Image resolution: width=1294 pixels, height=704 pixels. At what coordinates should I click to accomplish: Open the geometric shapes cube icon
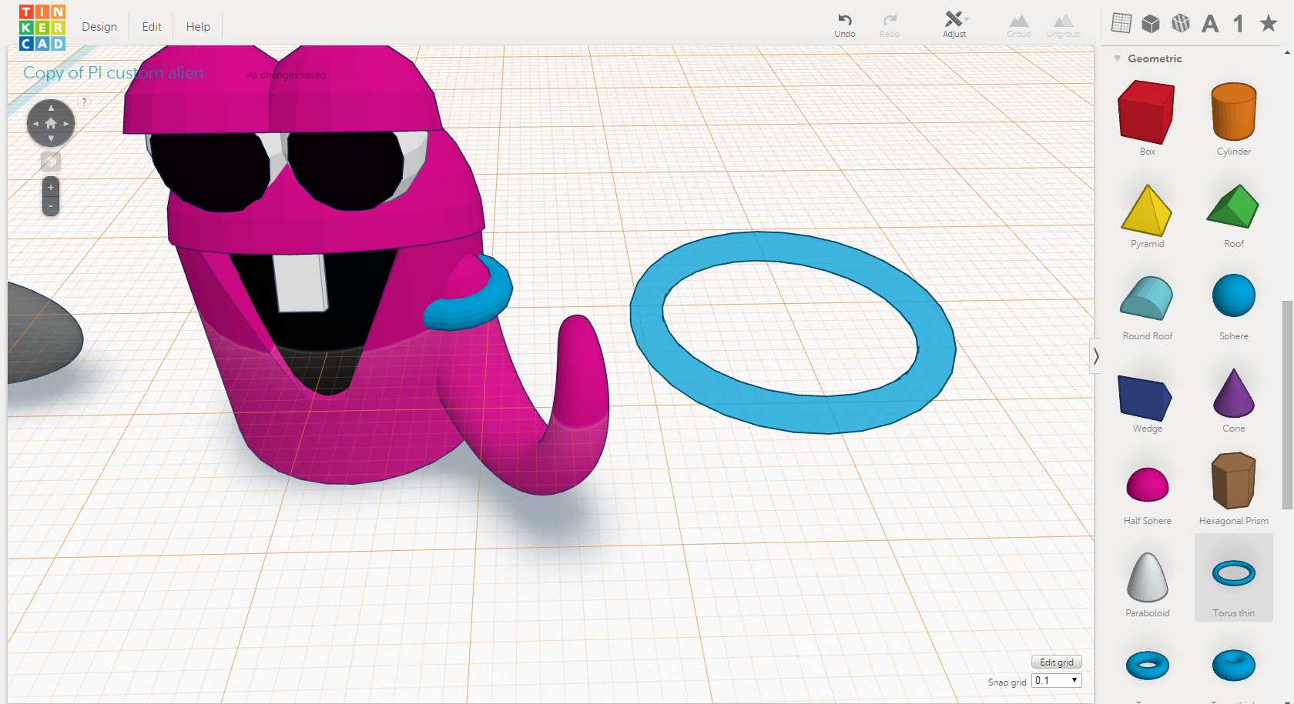point(1151,24)
